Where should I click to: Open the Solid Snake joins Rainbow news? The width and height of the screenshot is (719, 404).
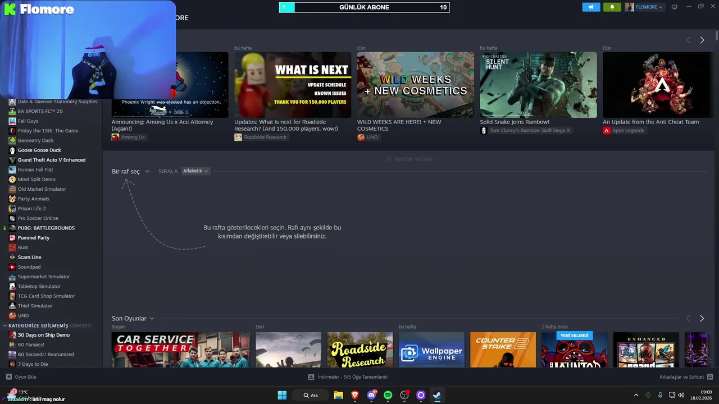coord(538,85)
